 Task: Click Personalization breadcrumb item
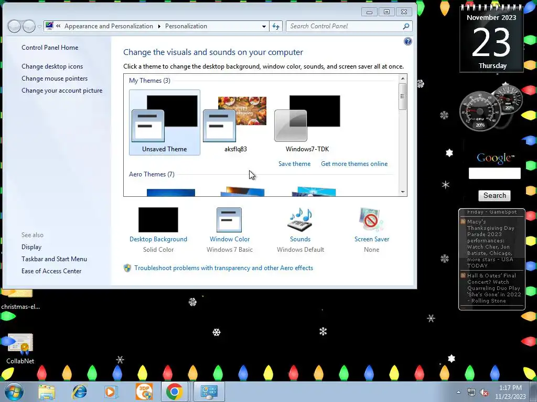coord(186,26)
